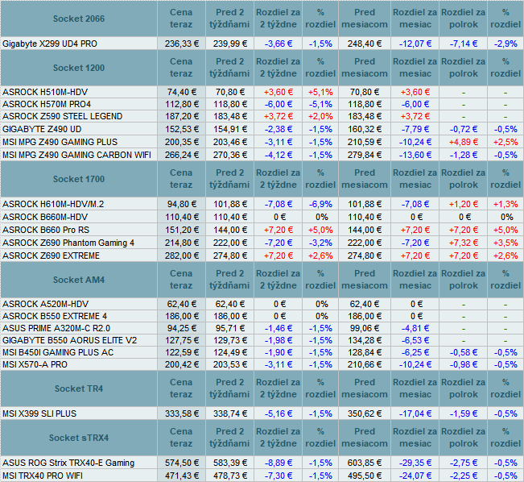Click the Socket 2066 section header

coord(79,19)
